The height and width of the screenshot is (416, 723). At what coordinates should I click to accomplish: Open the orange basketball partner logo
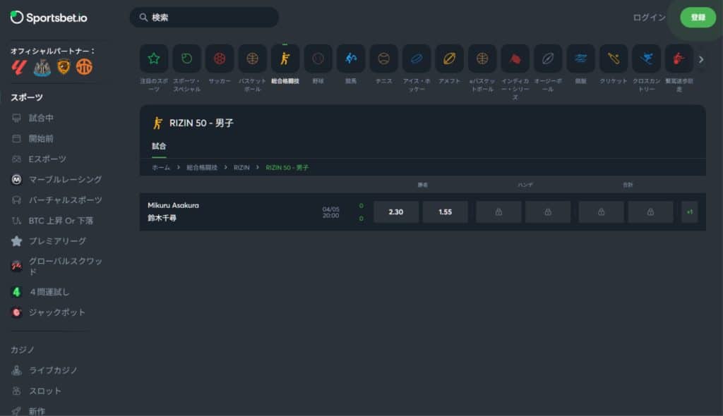(x=84, y=67)
